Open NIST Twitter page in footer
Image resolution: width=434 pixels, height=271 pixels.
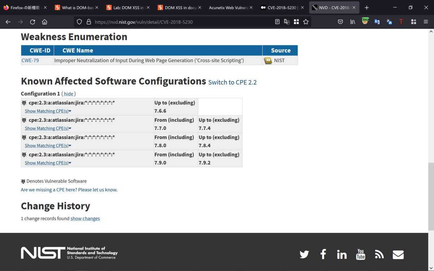click(x=304, y=254)
